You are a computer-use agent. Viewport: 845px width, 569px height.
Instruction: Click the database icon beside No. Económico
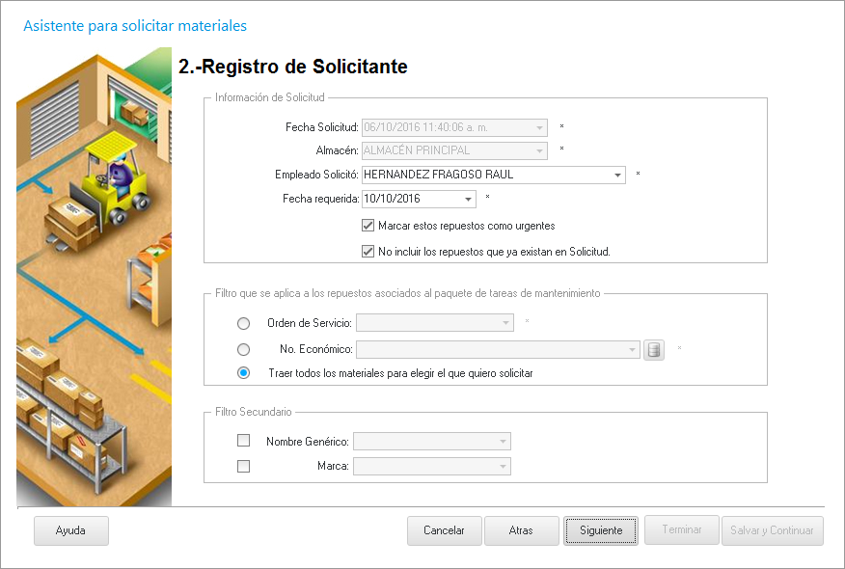coord(654,349)
